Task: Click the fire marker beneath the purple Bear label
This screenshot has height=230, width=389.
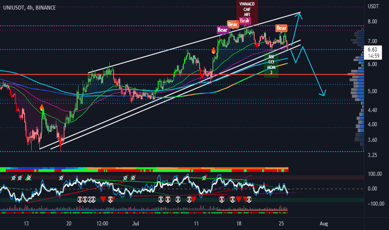Action: point(213,51)
